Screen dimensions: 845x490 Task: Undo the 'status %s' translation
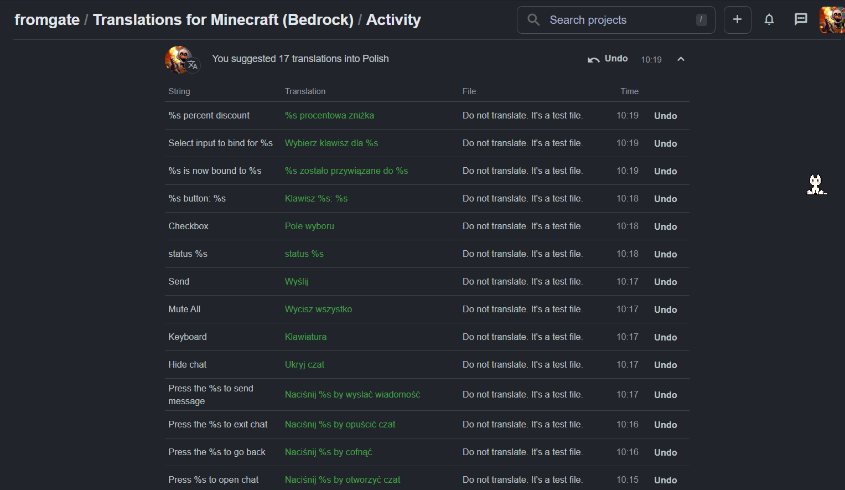[x=665, y=254]
